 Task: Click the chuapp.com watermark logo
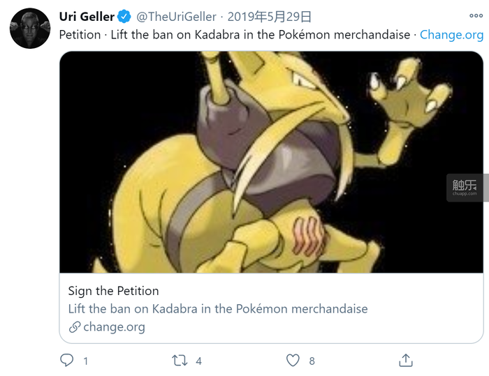465,188
